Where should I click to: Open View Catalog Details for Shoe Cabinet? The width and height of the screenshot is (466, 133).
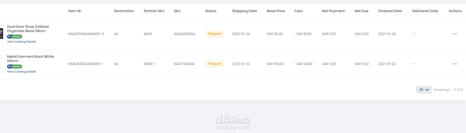click(x=22, y=42)
